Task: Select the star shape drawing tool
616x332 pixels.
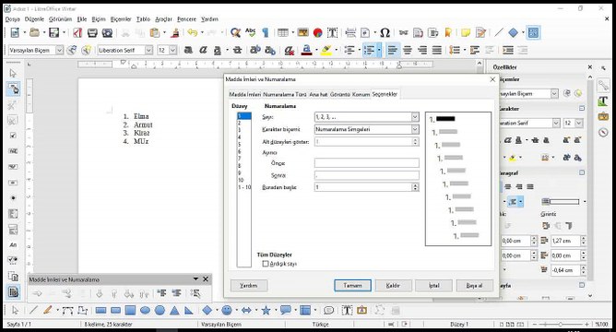Action: point(266,311)
